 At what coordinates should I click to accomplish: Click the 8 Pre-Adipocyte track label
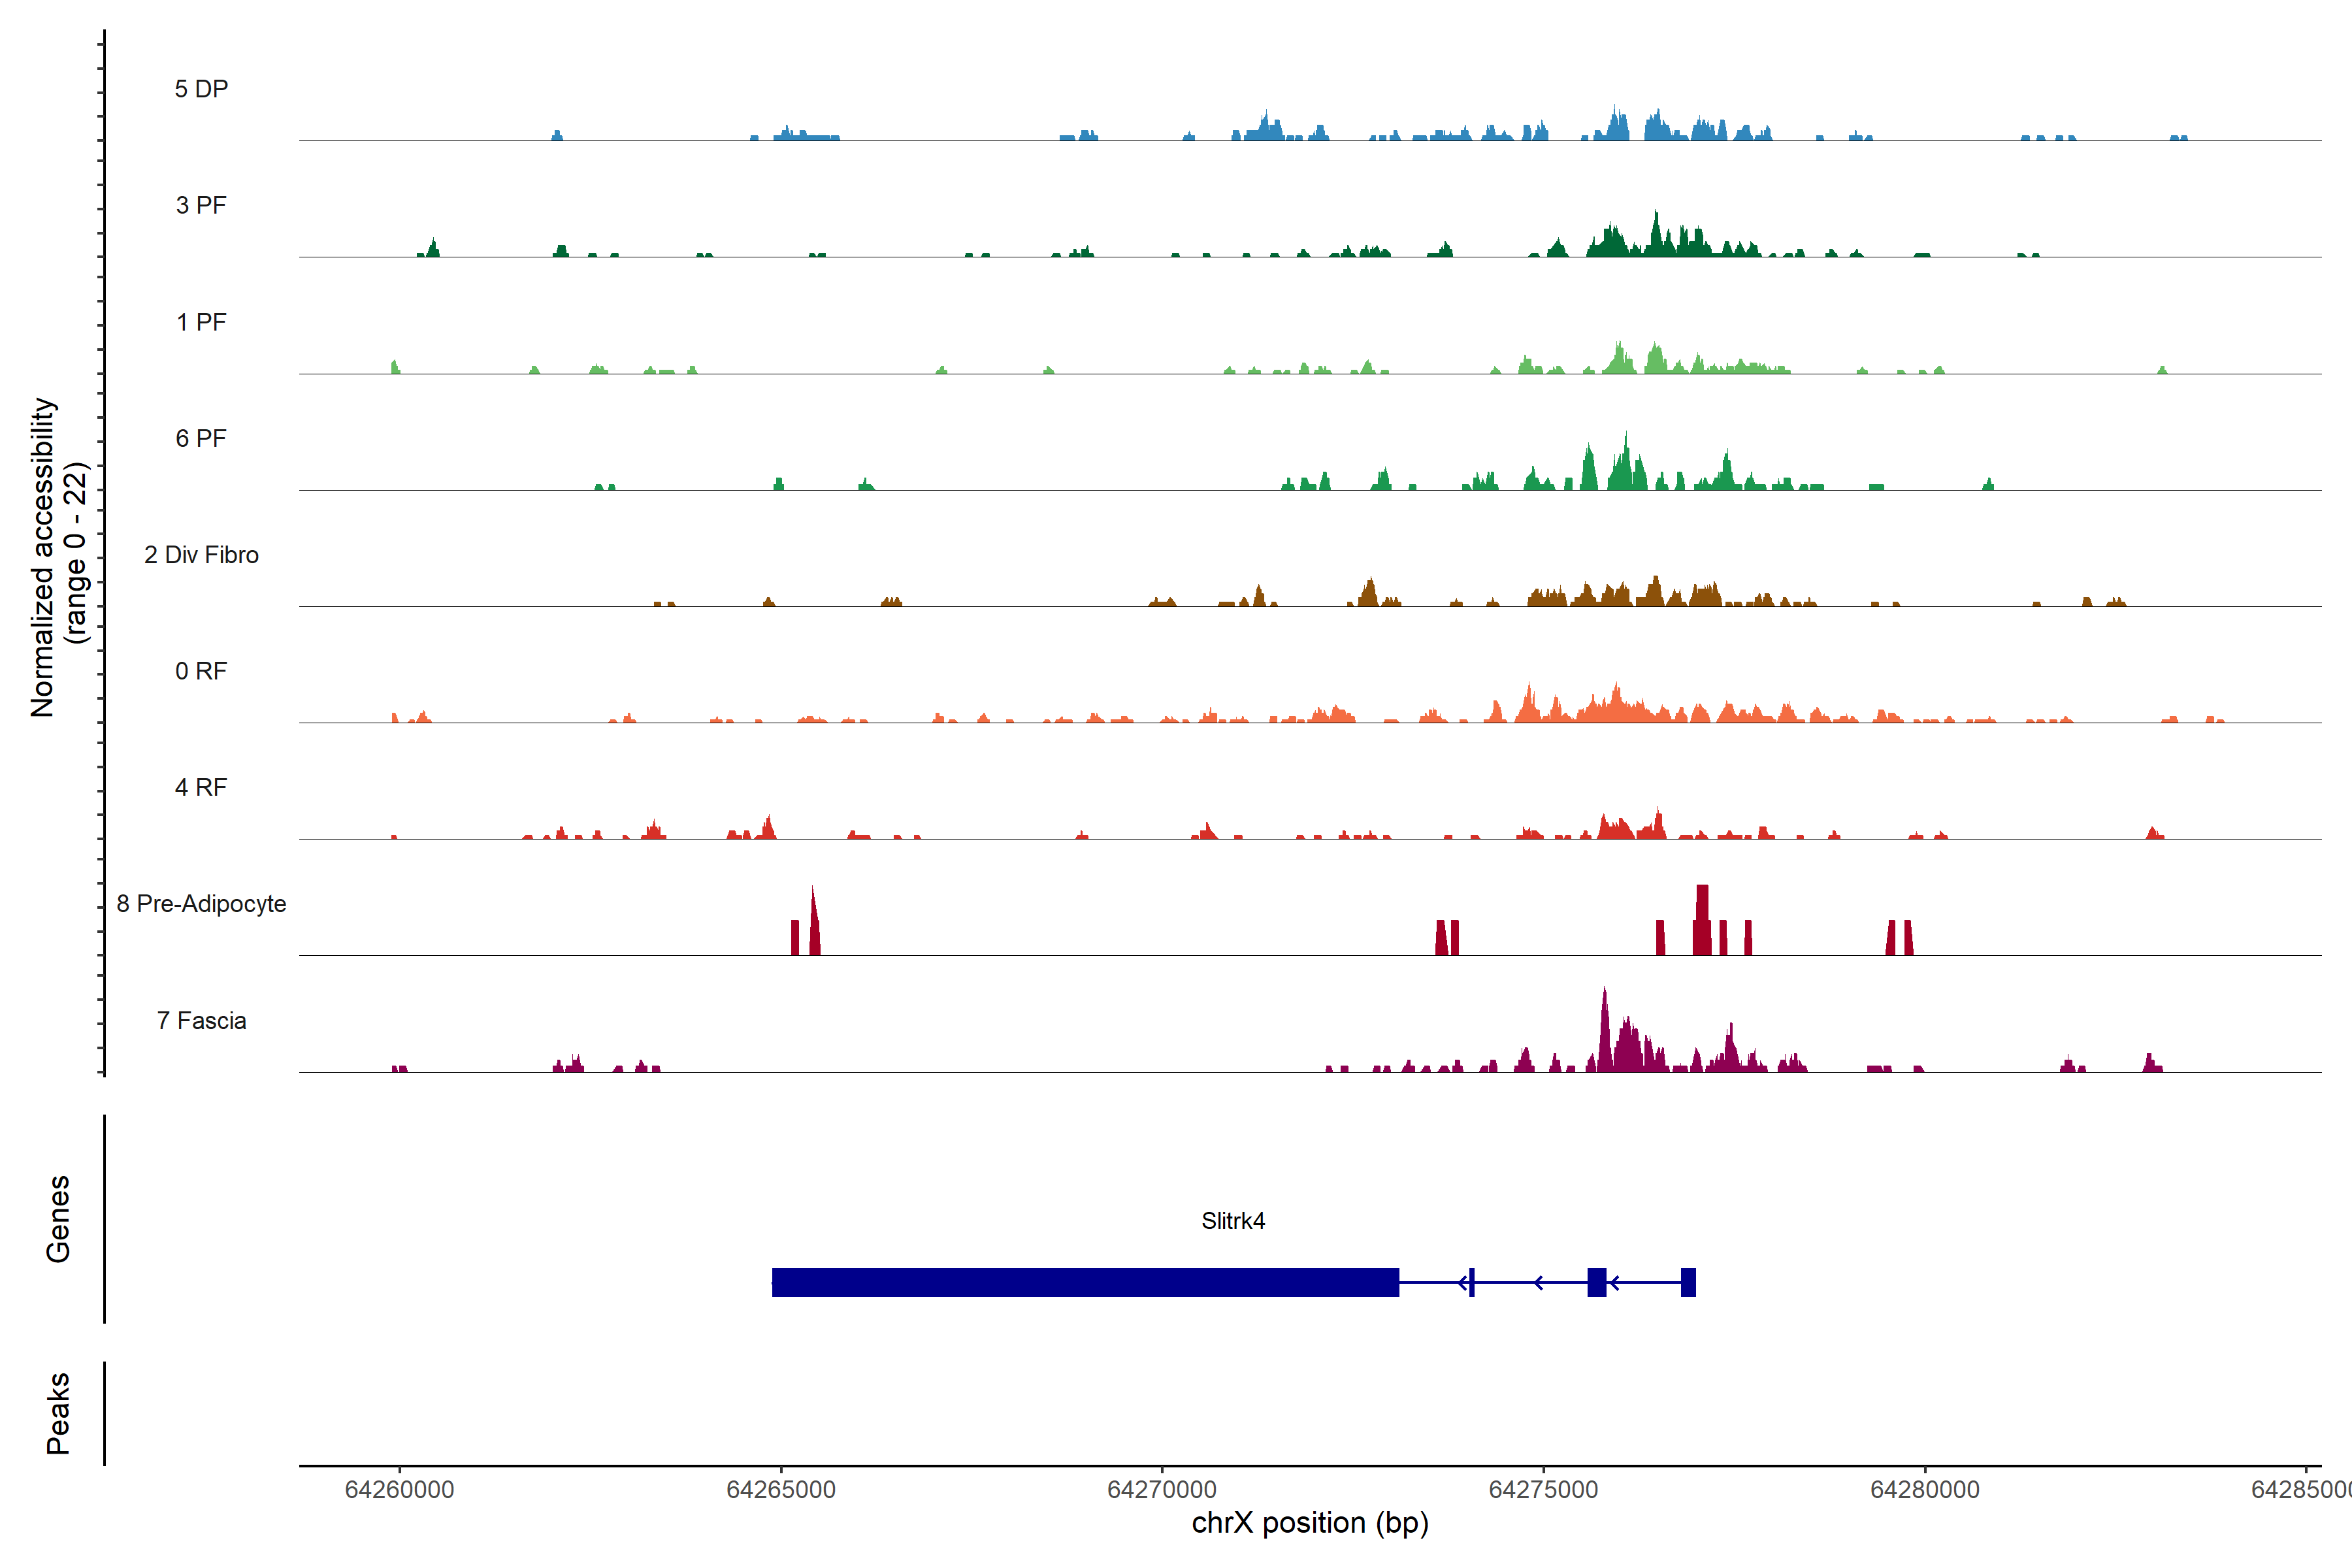click(x=201, y=904)
